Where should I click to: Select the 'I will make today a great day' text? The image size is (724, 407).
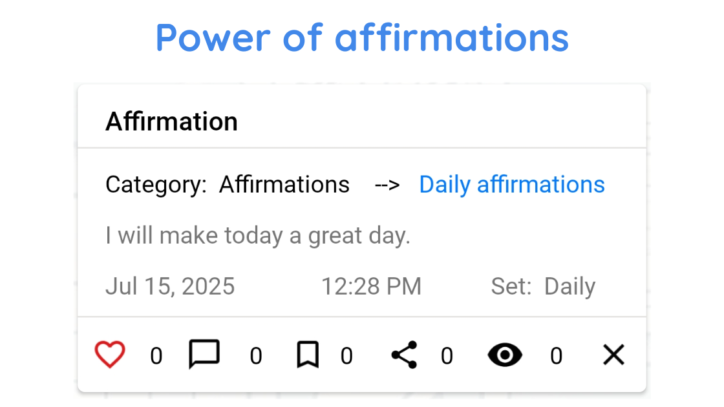coord(258,236)
